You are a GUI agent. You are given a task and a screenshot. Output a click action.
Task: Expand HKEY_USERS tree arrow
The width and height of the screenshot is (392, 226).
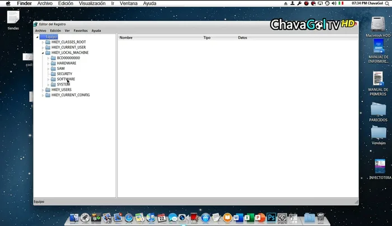pos(43,90)
